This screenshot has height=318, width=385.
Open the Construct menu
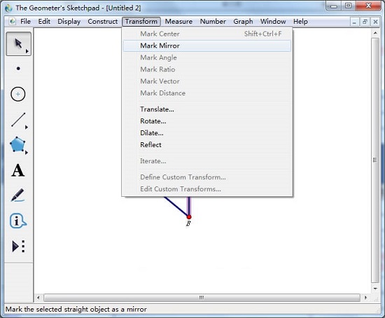[x=103, y=22]
